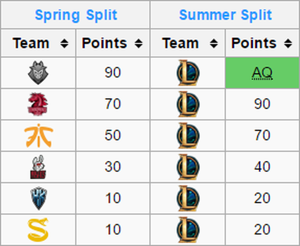
Task: Click the Misfits rabbit logo
Action: tap(38, 167)
